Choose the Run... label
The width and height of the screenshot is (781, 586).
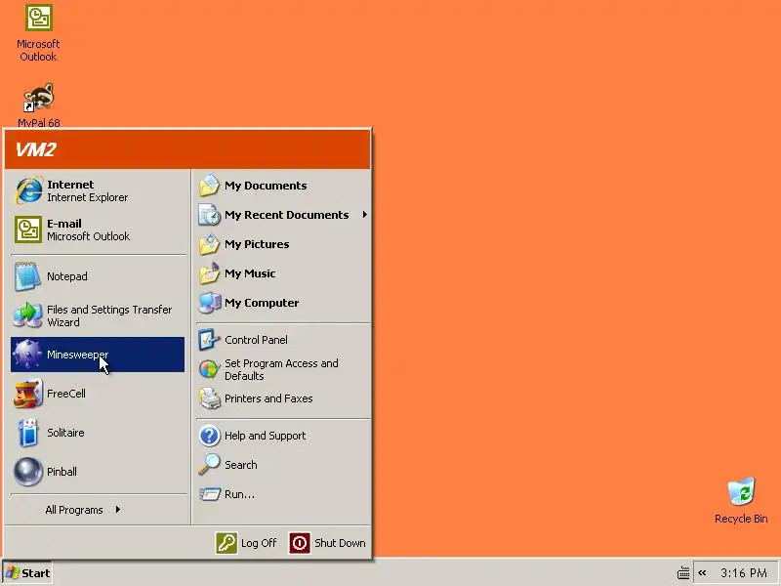click(239, 494)
